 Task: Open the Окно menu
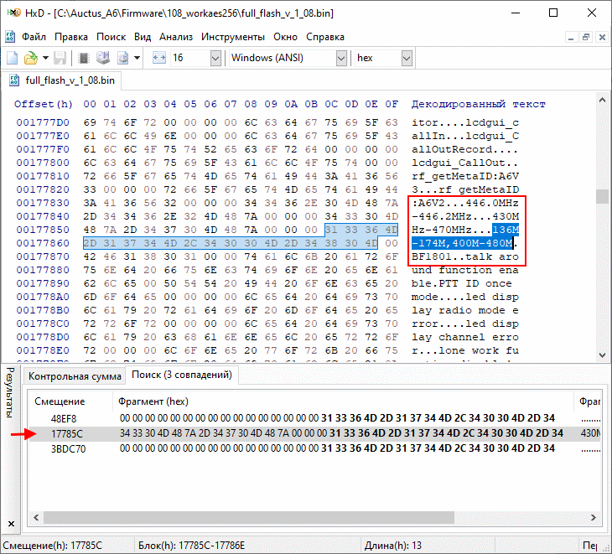pos(285,37)
